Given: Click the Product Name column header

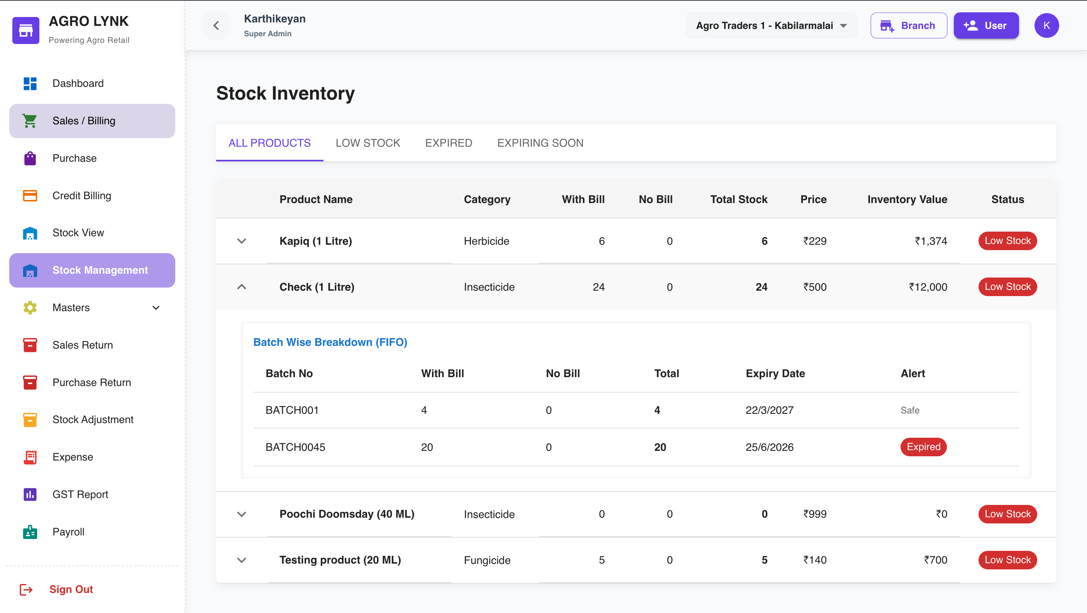Looking at the screenshot, I should [316, 200].
